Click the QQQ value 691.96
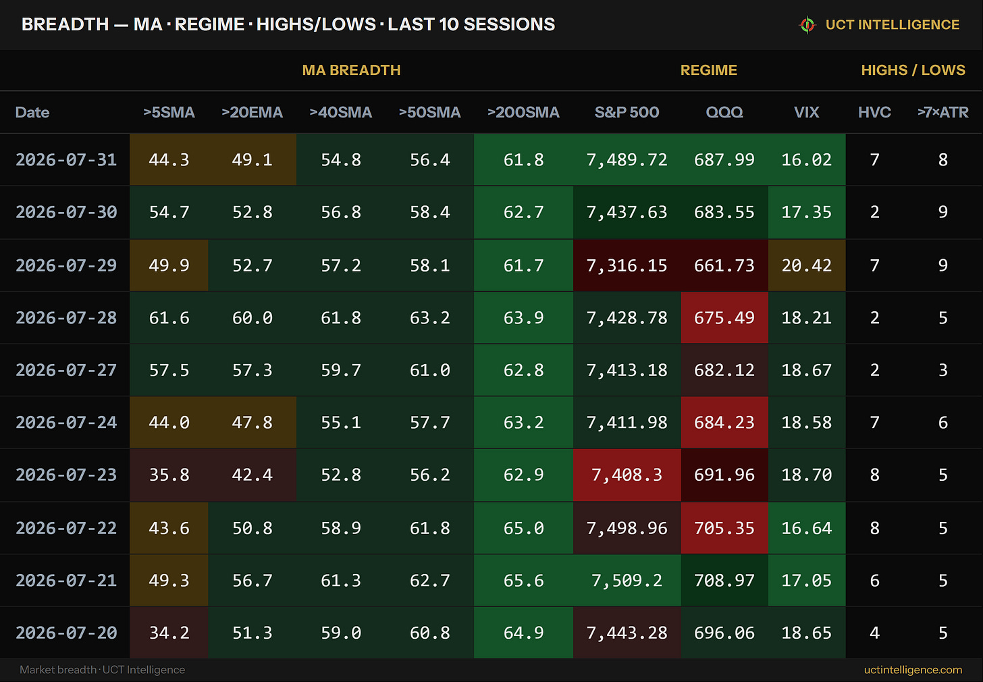The height and width of the screenshot is (682, 983). coord(724,475)
